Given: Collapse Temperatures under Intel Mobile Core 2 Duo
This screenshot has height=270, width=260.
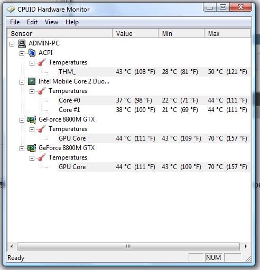Looking at the screenshot, I should [32, 91].
